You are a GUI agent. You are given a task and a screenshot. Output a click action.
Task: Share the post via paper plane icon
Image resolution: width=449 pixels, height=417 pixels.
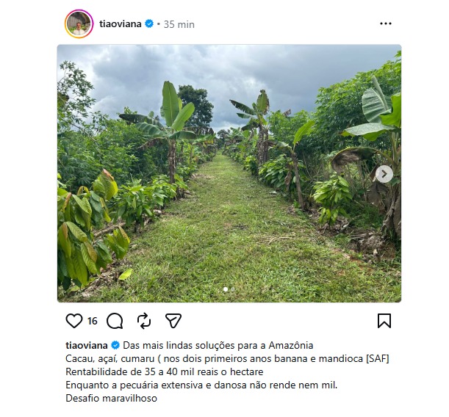click(x=173, y=321)
